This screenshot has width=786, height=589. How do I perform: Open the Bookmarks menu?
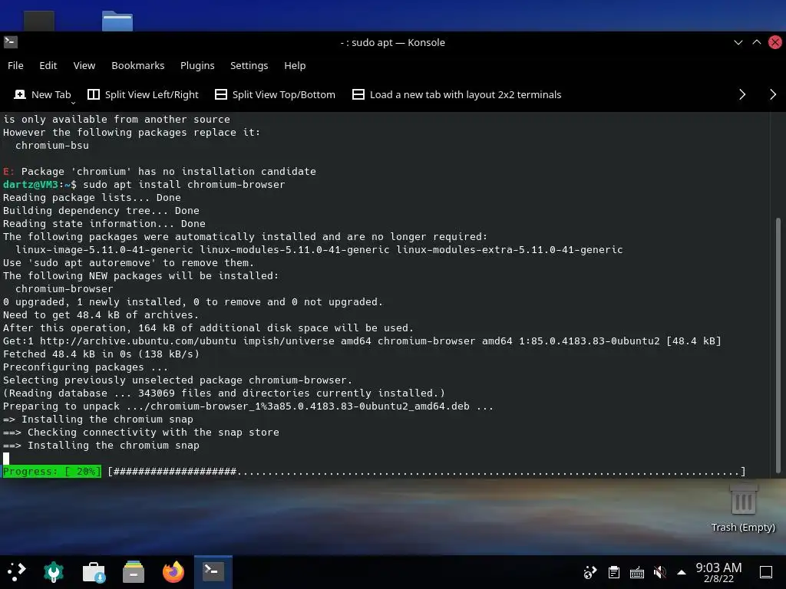click(138, 66)
